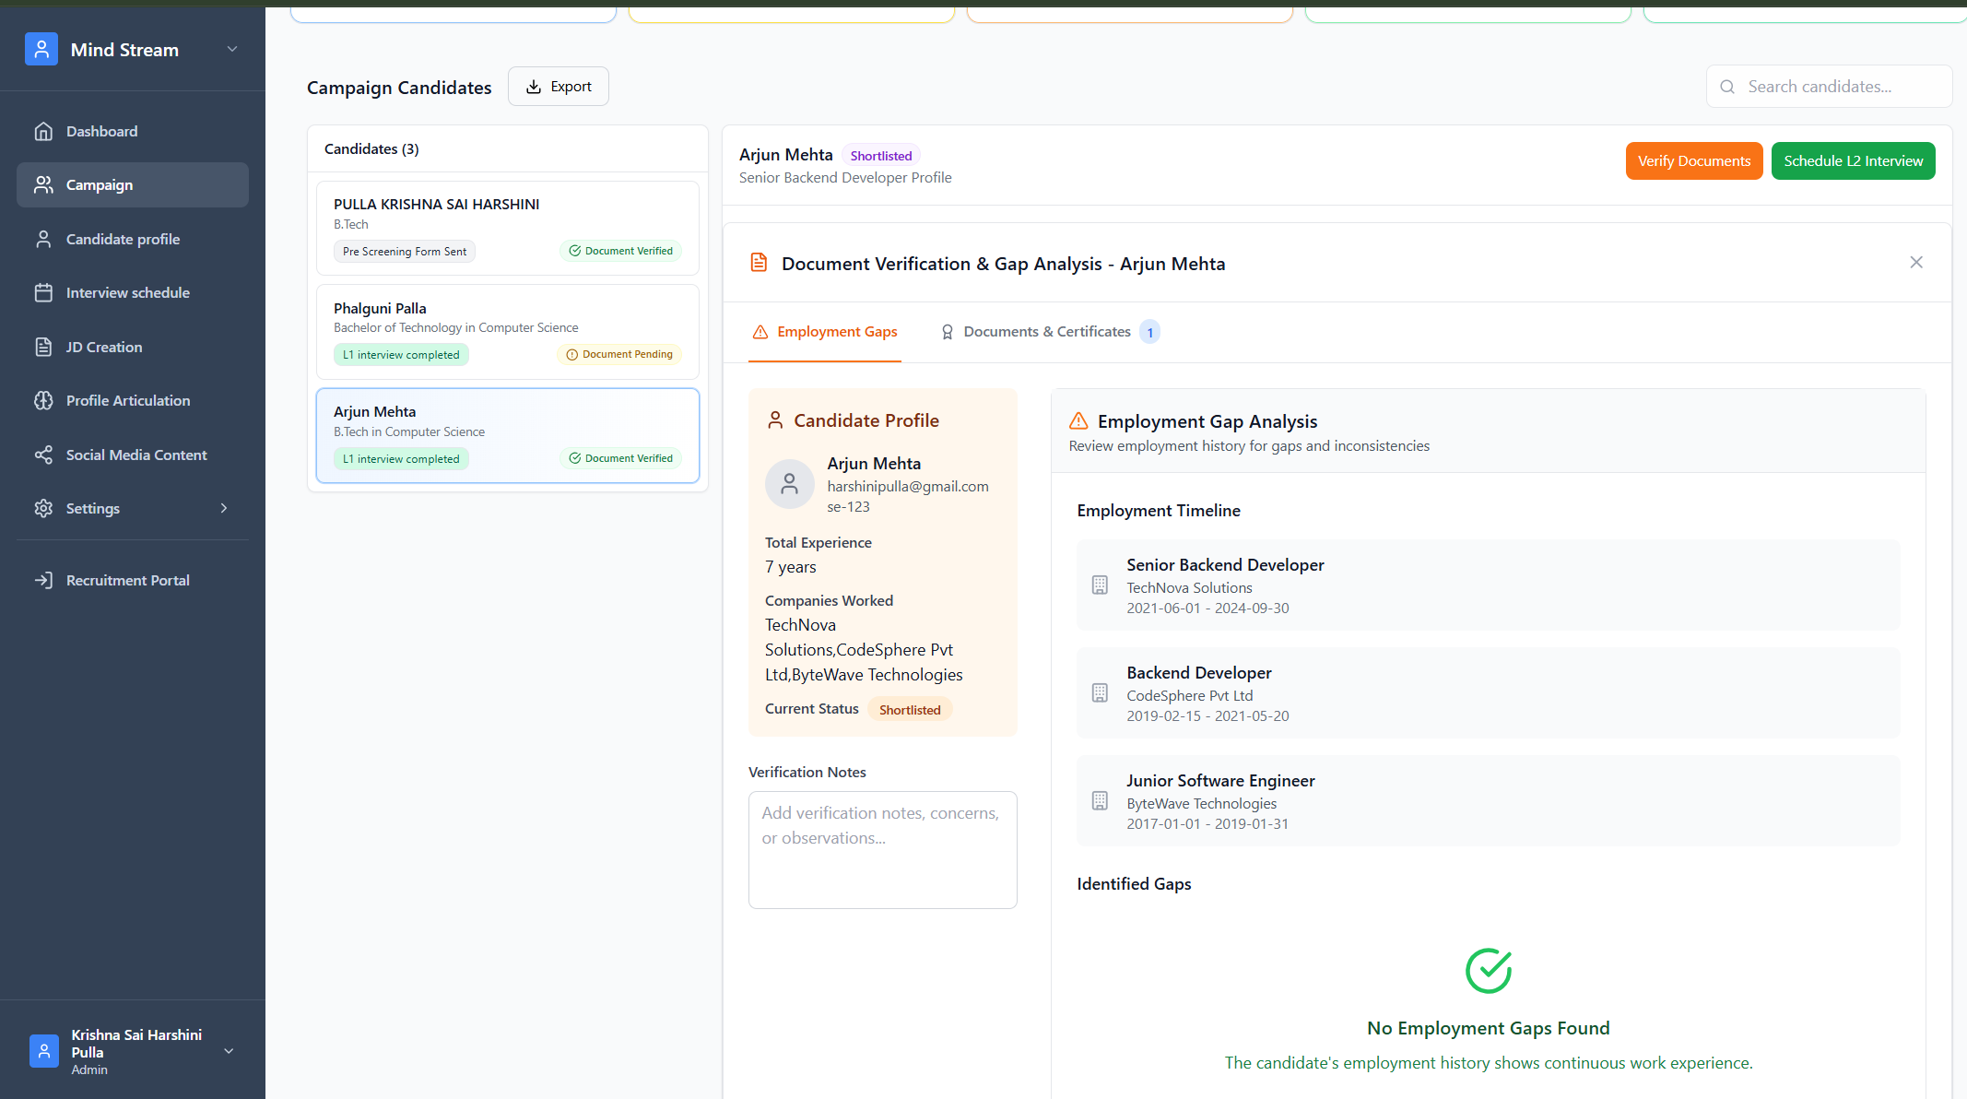
Task: Click the Interview schedule calendar icon
Action: 43,293
